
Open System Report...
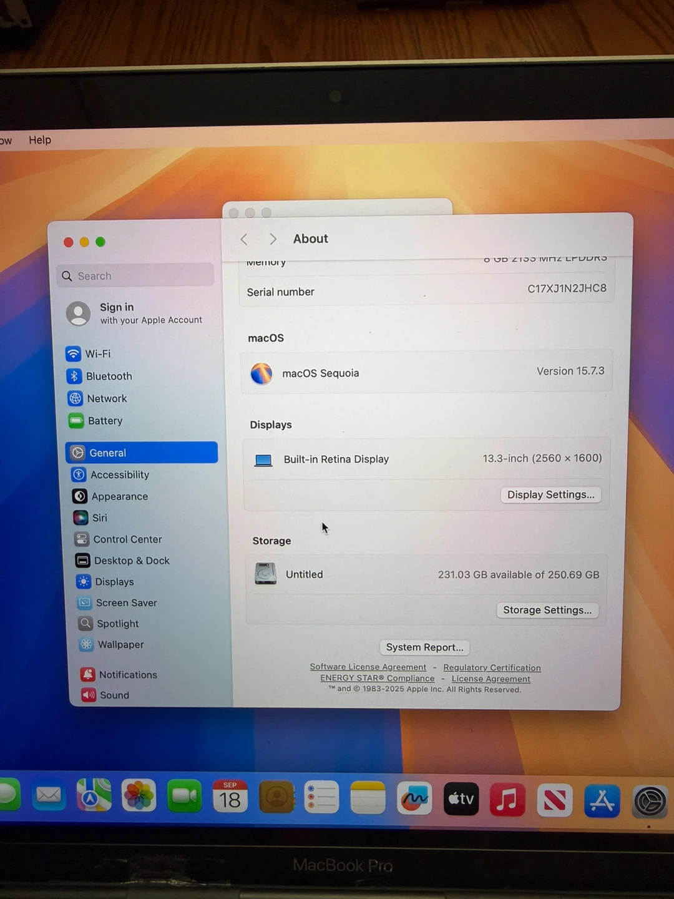[424, 647]
